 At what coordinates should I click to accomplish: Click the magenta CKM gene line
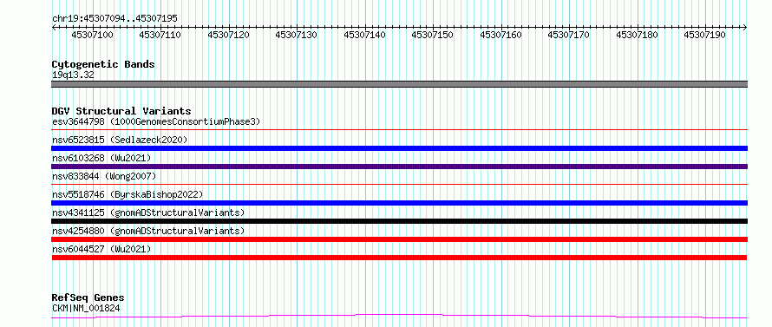(x=399, y=317)
